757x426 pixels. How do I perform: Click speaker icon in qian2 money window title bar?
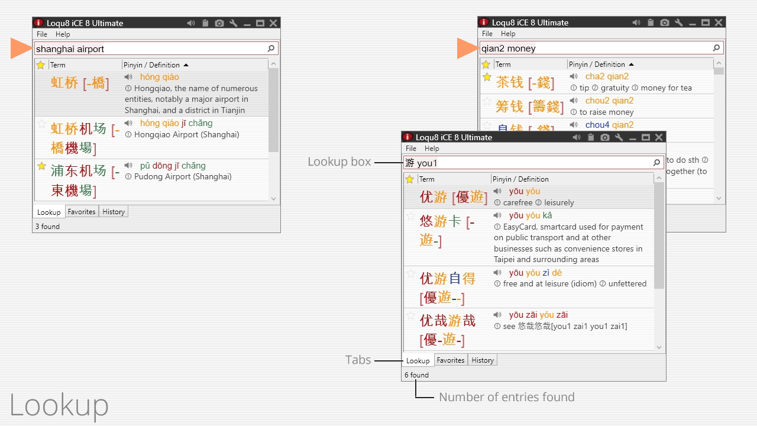click(x=636, y=22)
